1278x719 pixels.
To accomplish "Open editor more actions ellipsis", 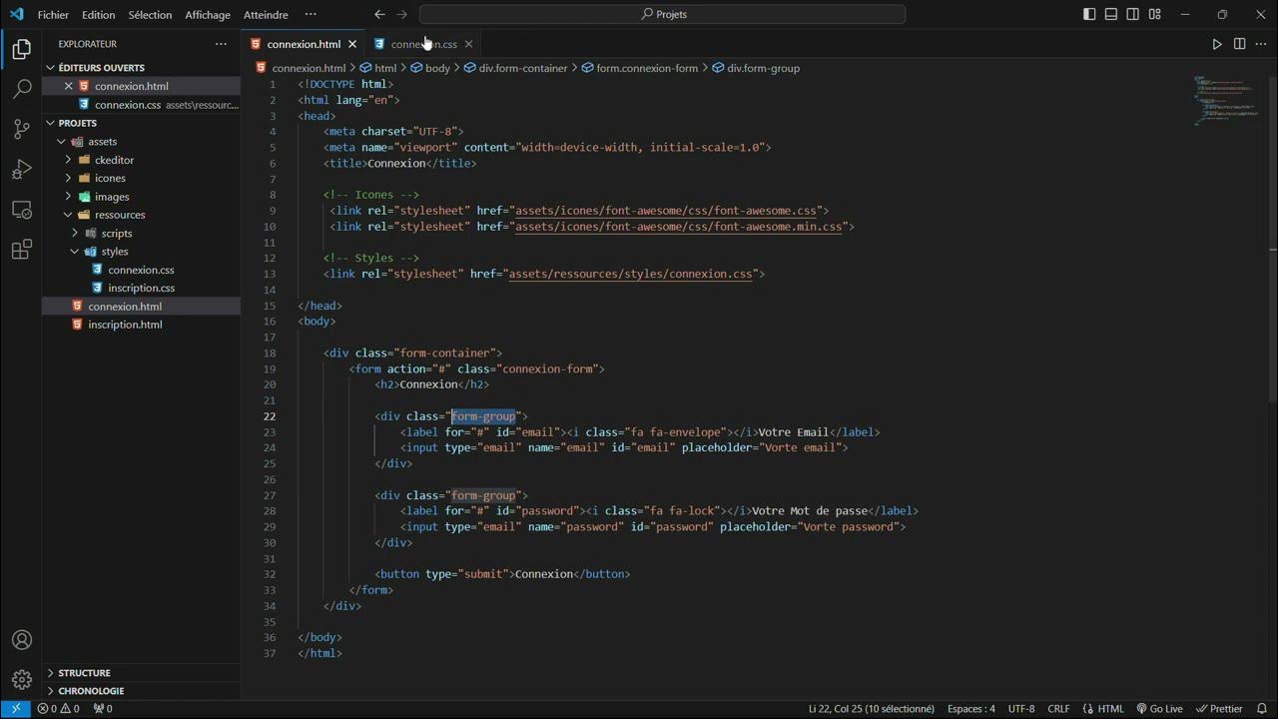I will point(1261,44).
